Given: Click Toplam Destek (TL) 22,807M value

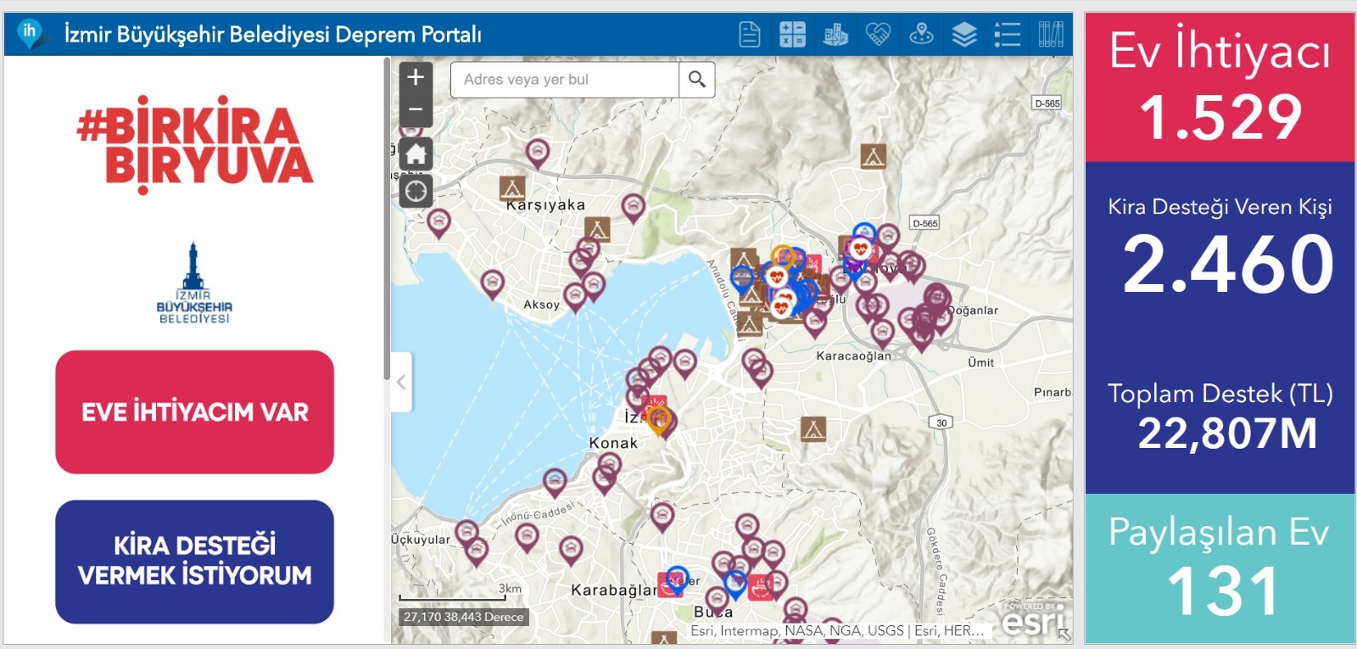Looking at the screenshot, I should [x=1227, y=434].
